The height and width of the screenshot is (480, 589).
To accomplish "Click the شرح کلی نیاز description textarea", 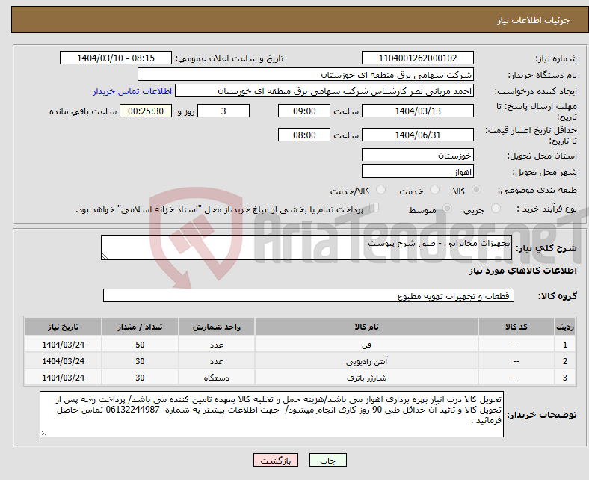I will (x=306, y=247).
